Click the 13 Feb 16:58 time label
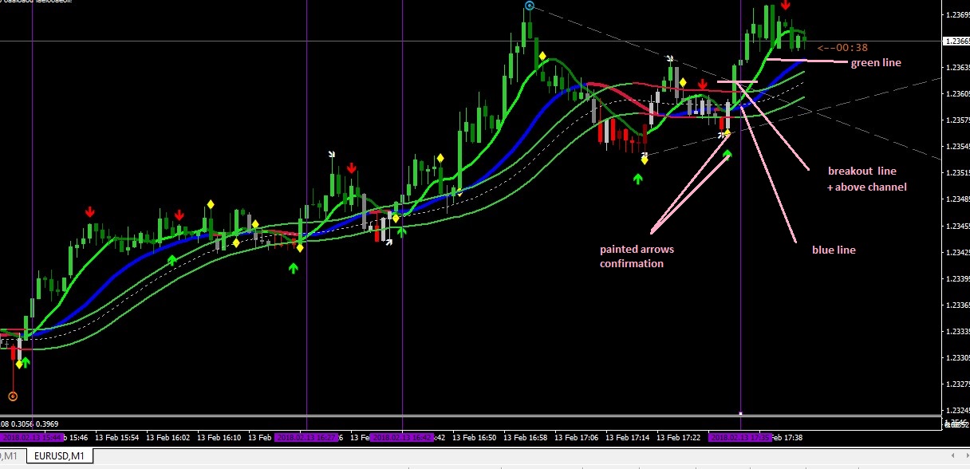The width and height of the screenshot is (970, 469). (x=525, y=437)
